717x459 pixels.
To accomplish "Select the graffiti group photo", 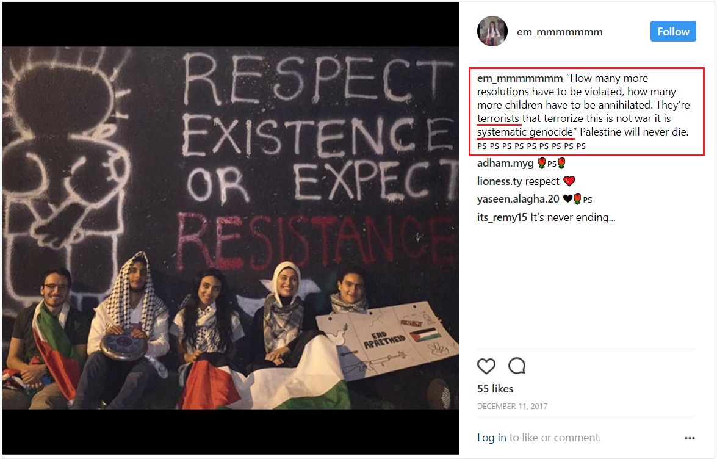I will (x=231, y=228).
